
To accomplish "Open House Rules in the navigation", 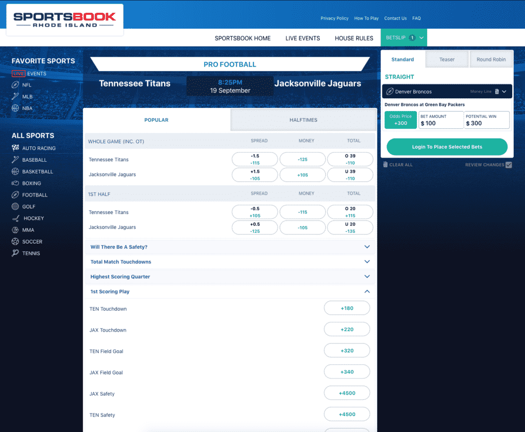I will point(354,38).
